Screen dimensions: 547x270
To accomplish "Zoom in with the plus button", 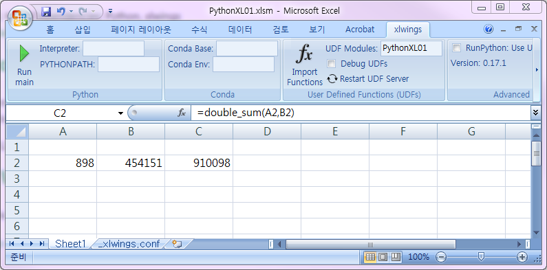I will coord(522,258).
